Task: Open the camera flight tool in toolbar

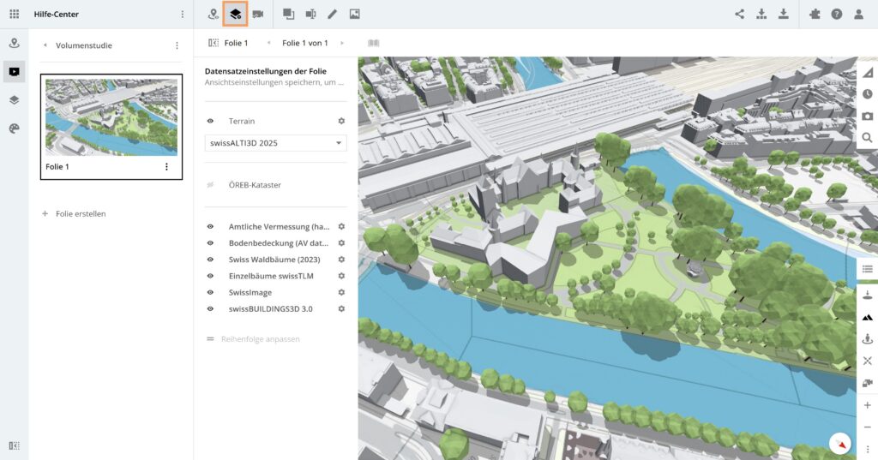Action: point(257,14)
